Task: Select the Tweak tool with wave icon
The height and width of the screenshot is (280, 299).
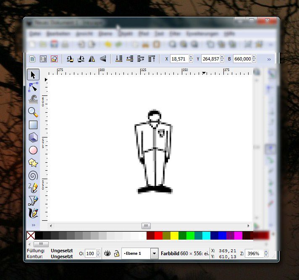Action: [33, 100]
